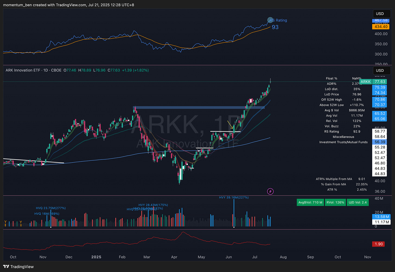This screenshot has width=395, height=272.
Task: Open the TradingView logo at bottom left
Action: 18,267
